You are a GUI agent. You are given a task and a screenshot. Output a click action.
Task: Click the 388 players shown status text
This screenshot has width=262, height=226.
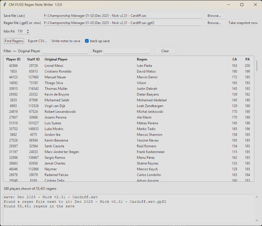click(30, 189)
